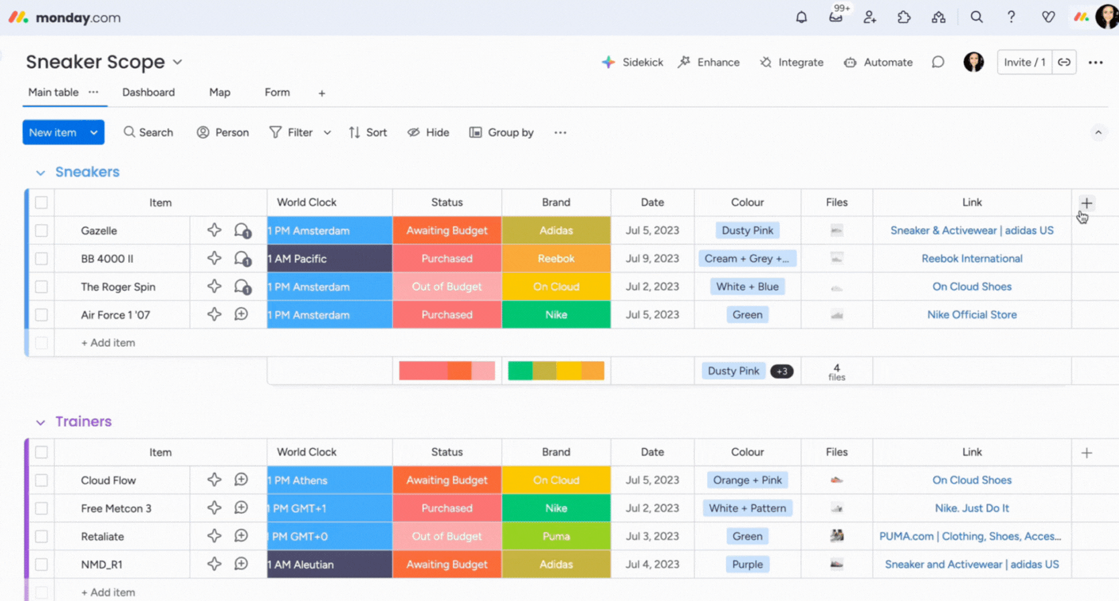Collapse the Sneakers group
This screenshot has height=601, width=1119.
[40, 173]
